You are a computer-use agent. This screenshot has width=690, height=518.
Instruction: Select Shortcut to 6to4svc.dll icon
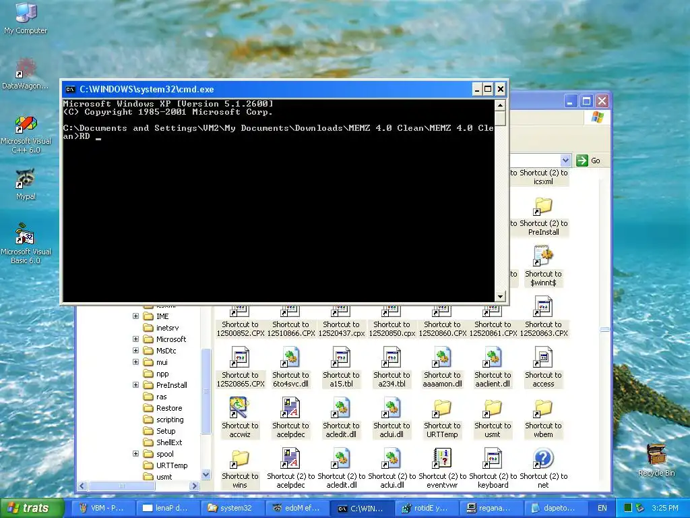[290, 367]
